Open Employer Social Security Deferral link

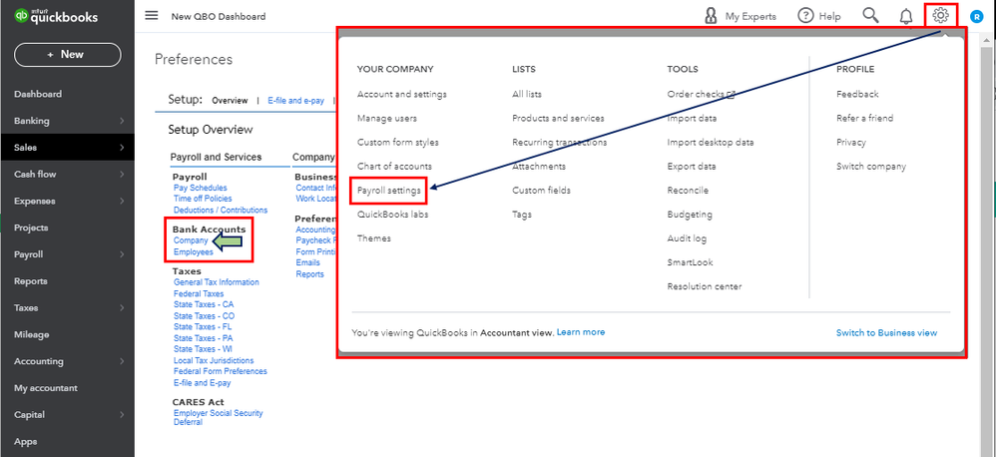[218, 418]
